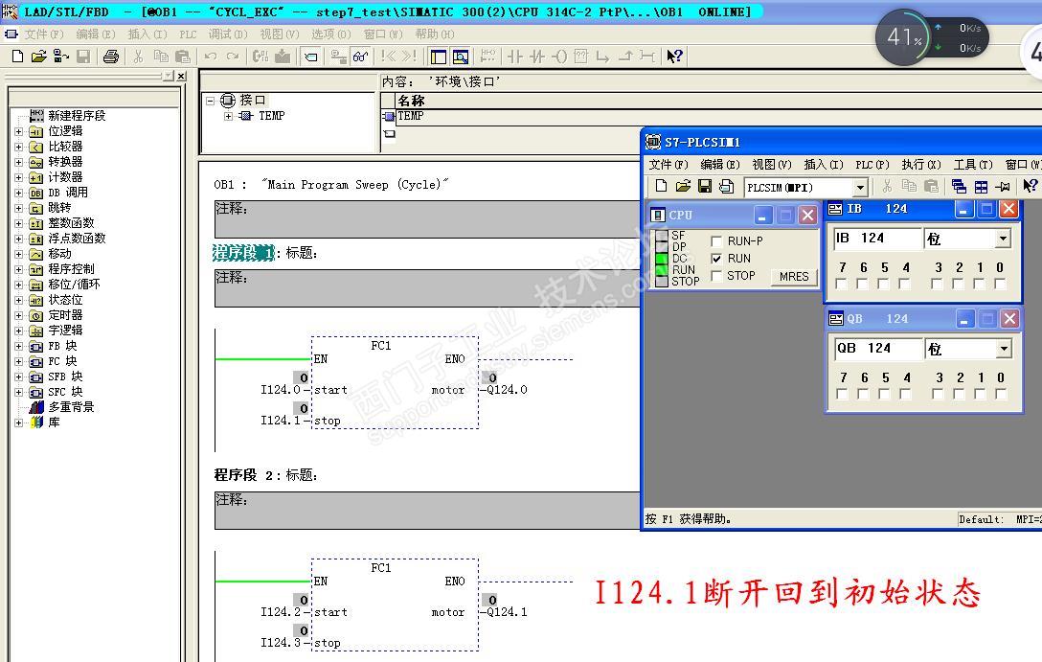Screen dimensions: 1042x662
Task: Click the new network toolbar icon
Action: click(x=487, y=57)
